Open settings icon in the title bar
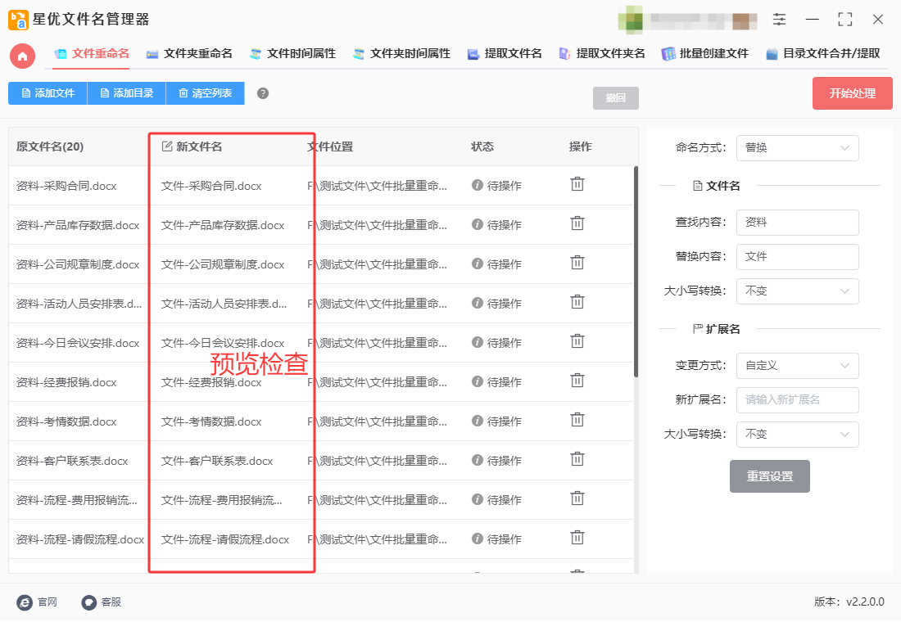This screenshot has height=622, width=901. click(779, 20)
